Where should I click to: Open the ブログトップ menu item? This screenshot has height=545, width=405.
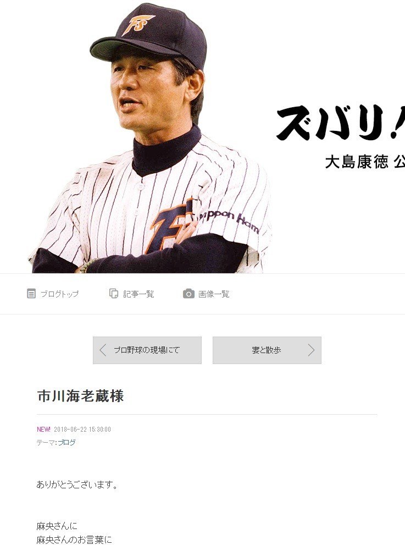53,294
